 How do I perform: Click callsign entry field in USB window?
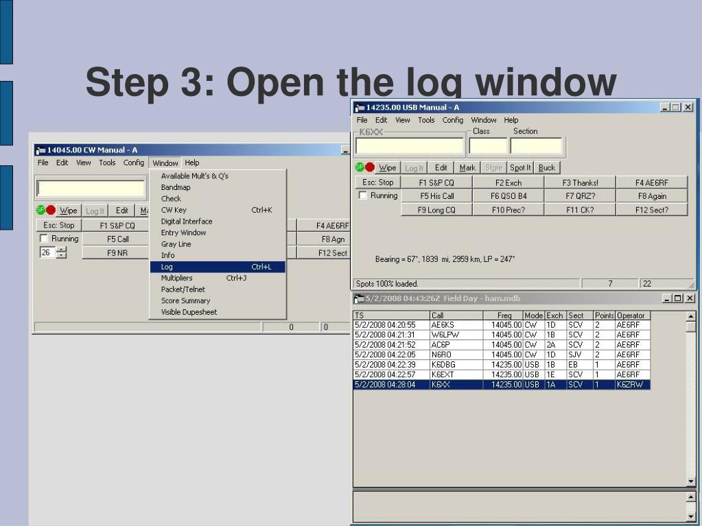pos(410,146)
